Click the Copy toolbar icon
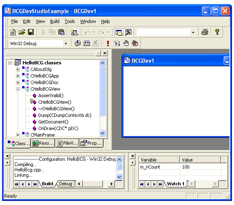This screenshot has width=234, height=205. pyautogui.click(x=52, y=32)
